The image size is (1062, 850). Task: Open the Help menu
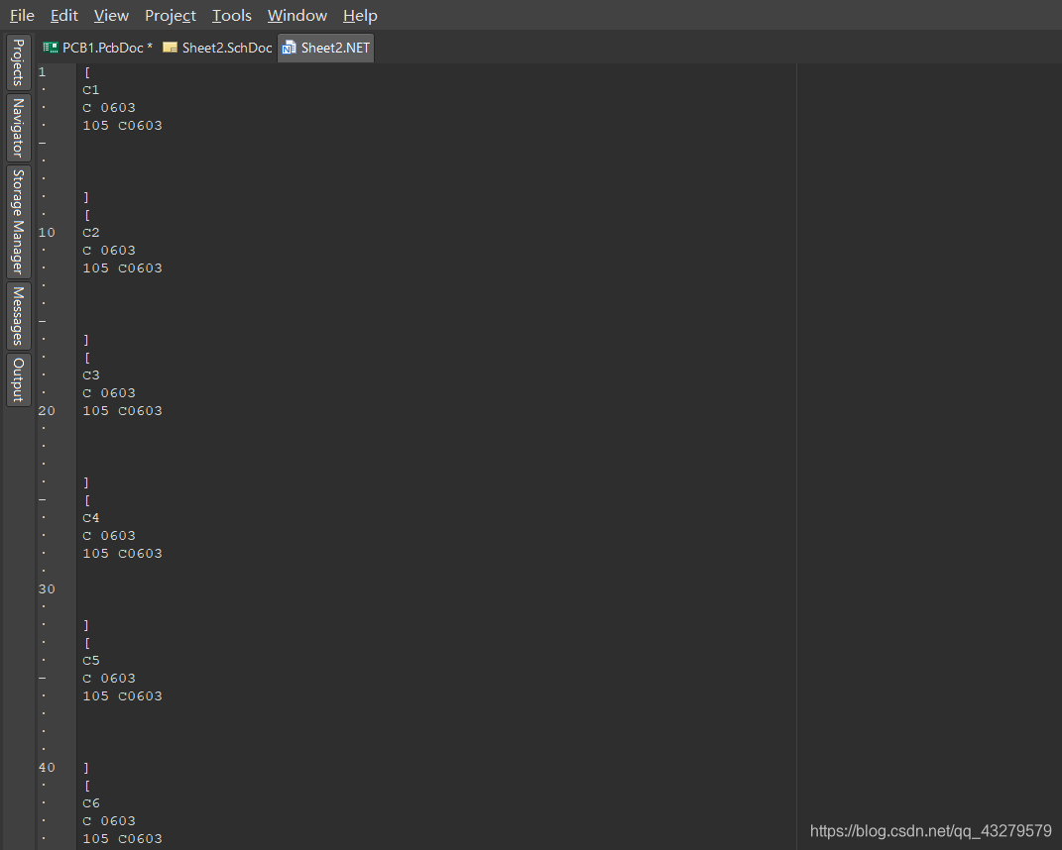coord(360,15)
